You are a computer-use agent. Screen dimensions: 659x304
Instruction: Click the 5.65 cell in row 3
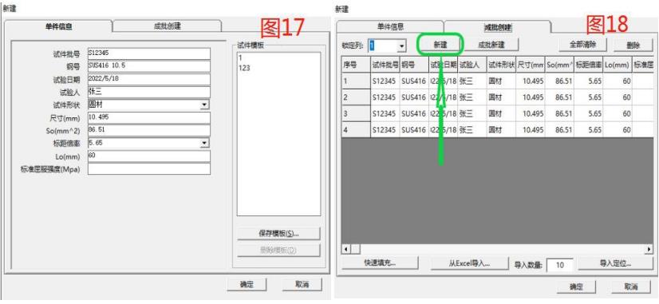589,113
